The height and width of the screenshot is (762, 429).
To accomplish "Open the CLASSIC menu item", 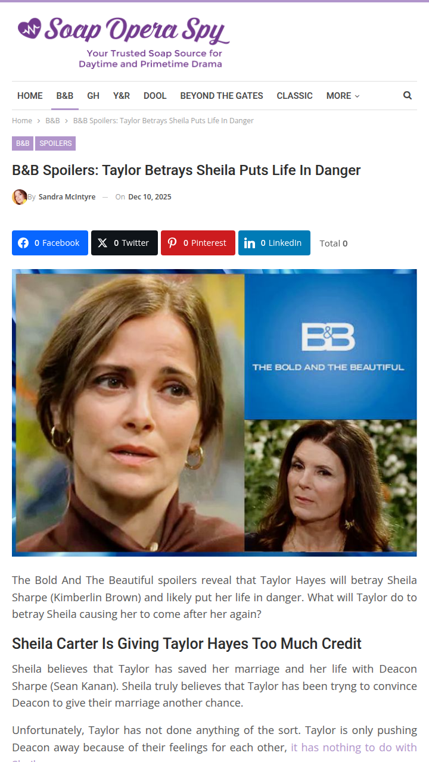I will [294, 96].
